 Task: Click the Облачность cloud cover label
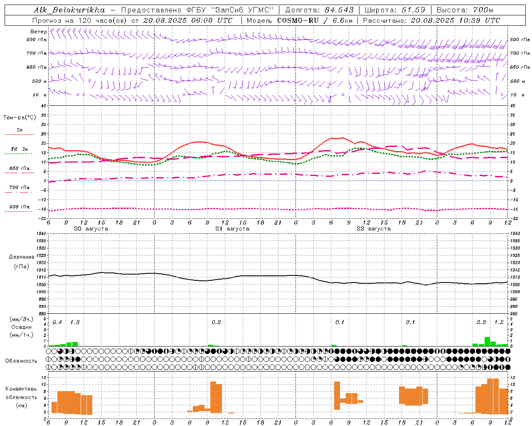pos(21,361)
